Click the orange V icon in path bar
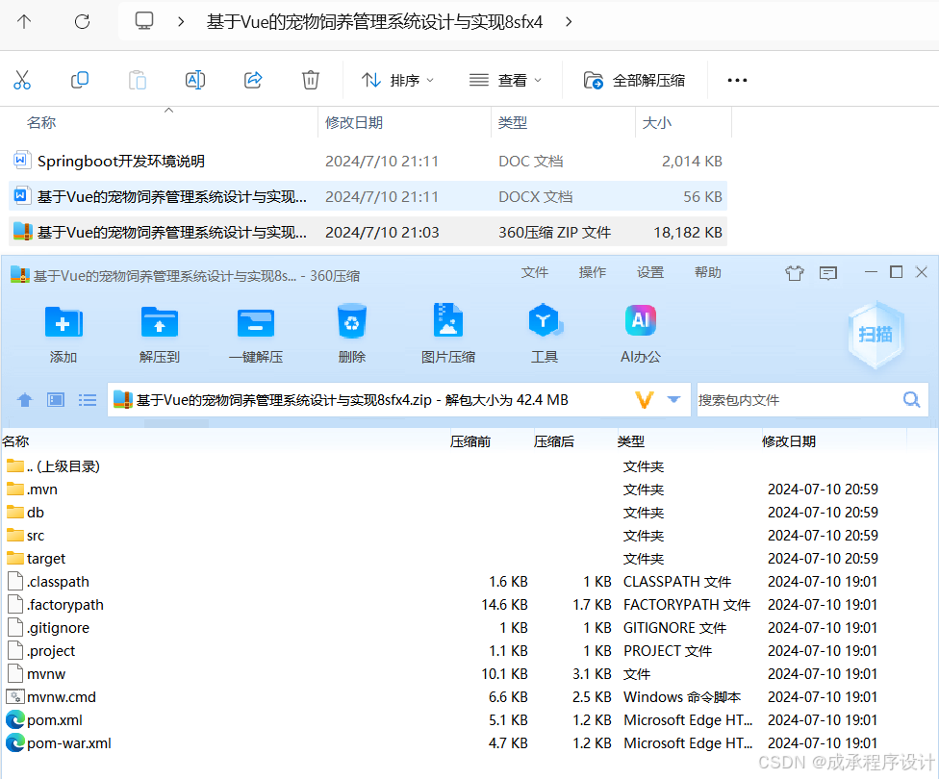The height and width of the screenshot is (779, 939). (x=644, y=400)
